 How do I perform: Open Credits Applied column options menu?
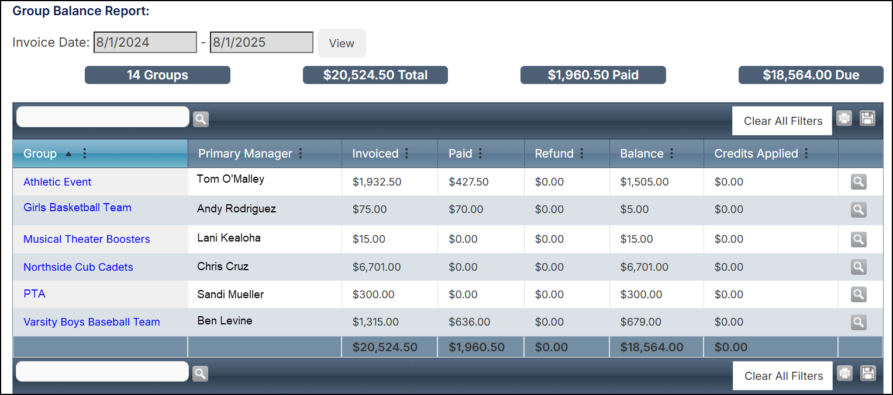(x=806, y=153)
